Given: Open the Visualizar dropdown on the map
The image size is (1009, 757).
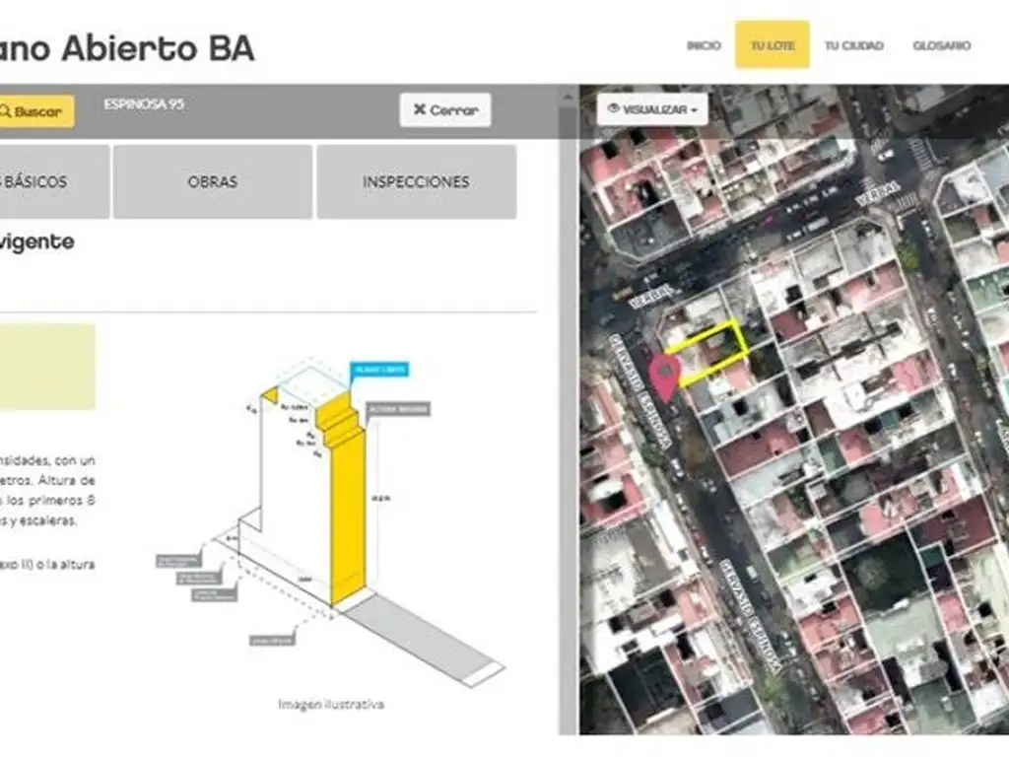Looking at the screenshot, I should pyautogui.click(x=652, y=108).
